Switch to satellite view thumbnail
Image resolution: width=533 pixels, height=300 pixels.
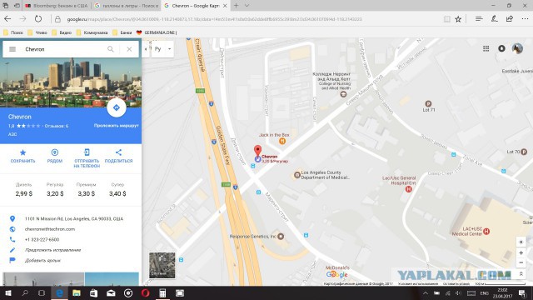point(162,265)
